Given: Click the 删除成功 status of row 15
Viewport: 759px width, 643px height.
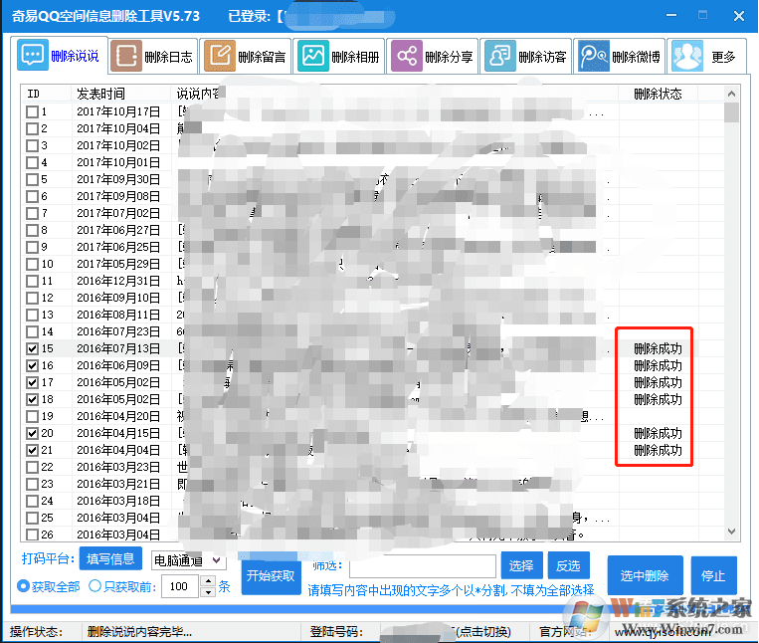Looking at the screenshot, I should click(x=658, y=348).
